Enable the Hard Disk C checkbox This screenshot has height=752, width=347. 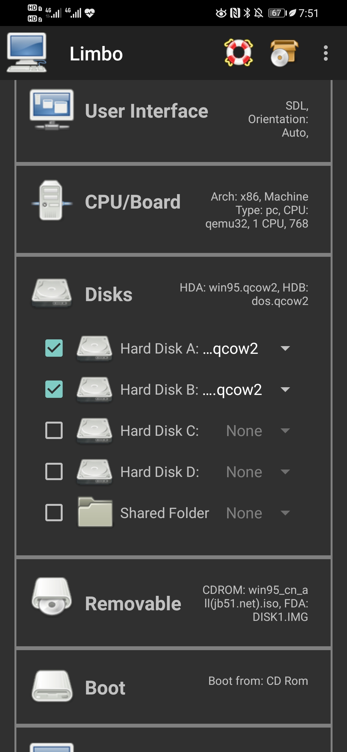(x=54, y=431)
